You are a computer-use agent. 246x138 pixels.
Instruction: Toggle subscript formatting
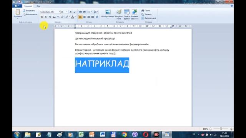[x=58, y=17]
